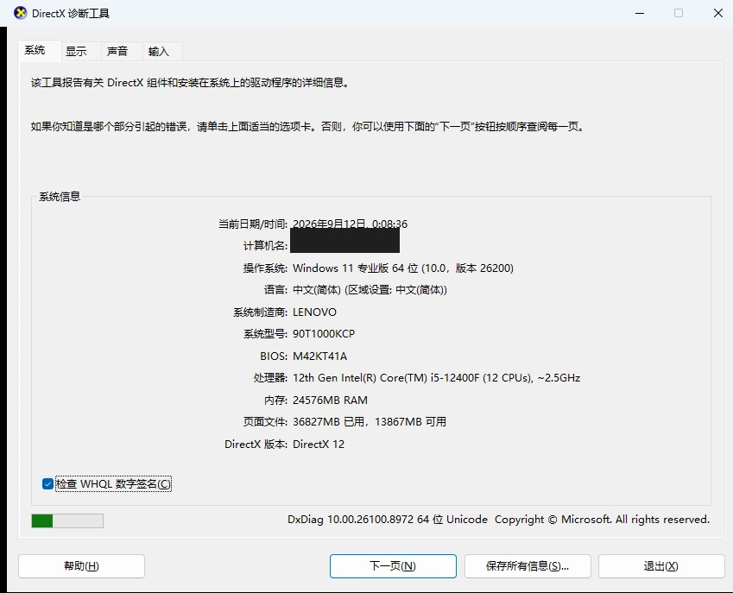Click the BIOS label
This screenshot has height=593, width=733.
pos(274,356)
